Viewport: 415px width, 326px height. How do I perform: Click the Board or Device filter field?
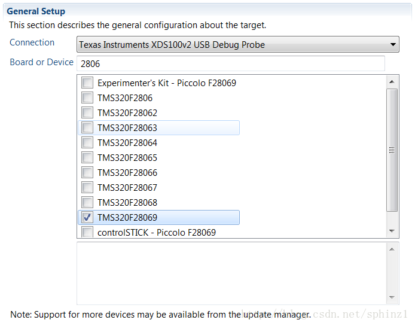pyautogui.click(x=231, y=63)
